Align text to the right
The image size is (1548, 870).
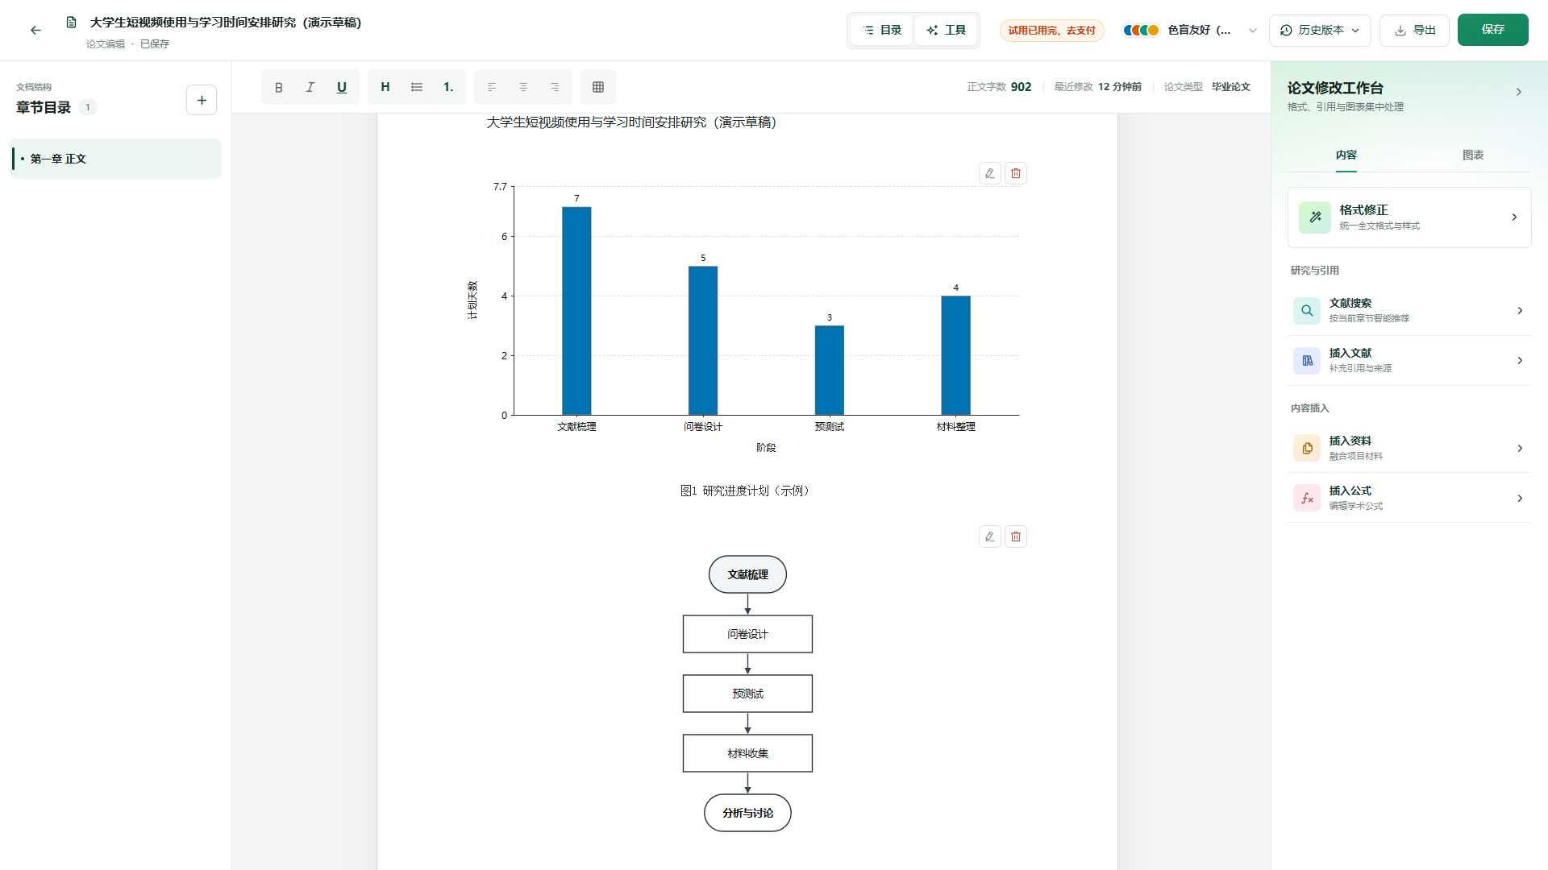coord(555,87)
